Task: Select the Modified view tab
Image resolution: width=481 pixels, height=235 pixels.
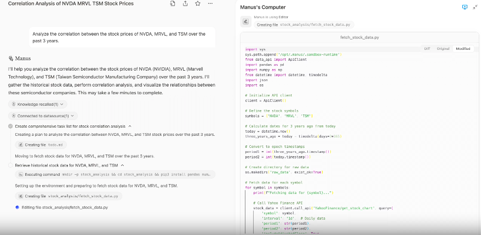Action: pos(463,48)
